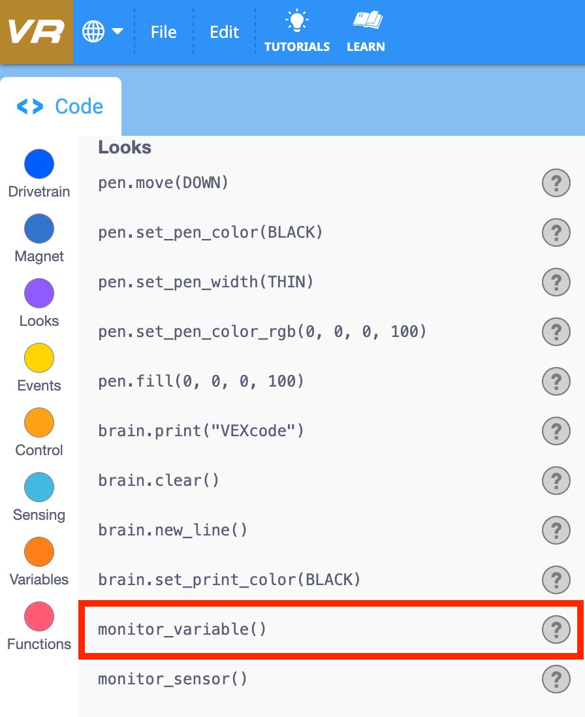Show help for monitor_variable command
Screen dimensions: 585x717
pyautogui.click(x=556, y=629)
